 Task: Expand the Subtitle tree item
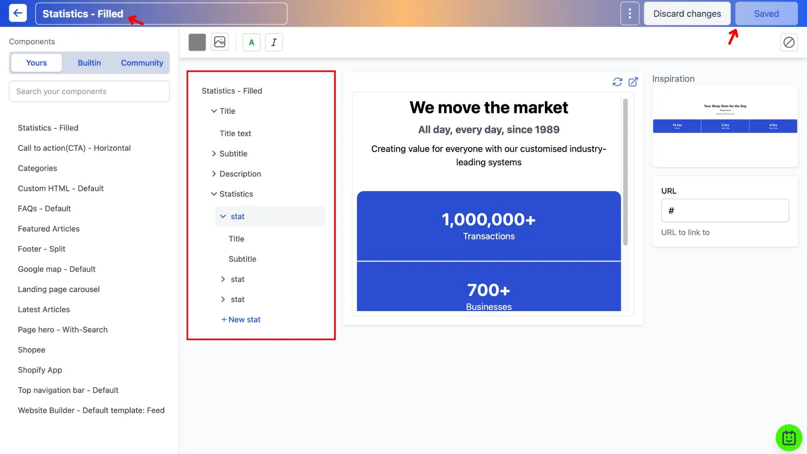[x=214, y=153]
